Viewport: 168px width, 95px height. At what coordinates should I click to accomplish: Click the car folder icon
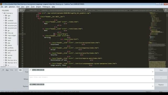coord(6,18)
